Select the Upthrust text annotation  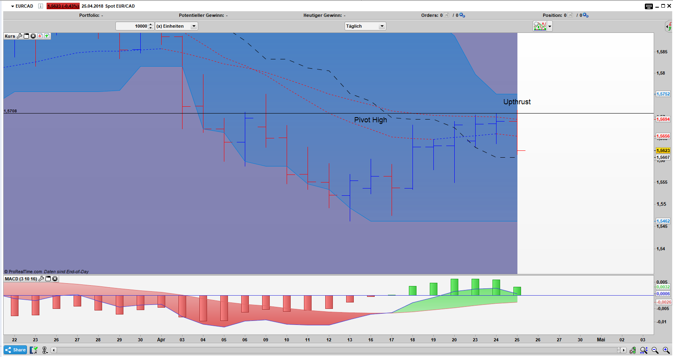517,102
